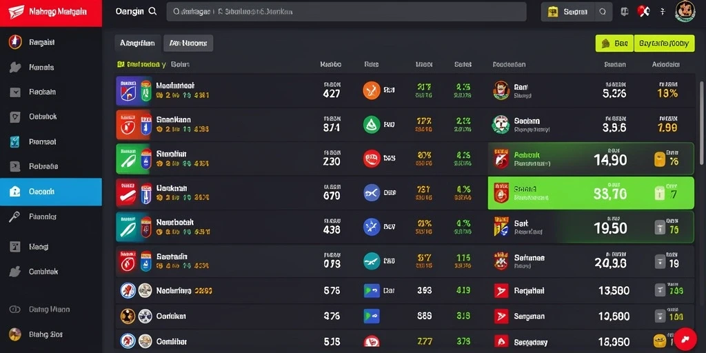Expand the small arrows icon beside the avatar
This screenshot has width=706, height=353.
pyautogui.click(x=663, y=12)
